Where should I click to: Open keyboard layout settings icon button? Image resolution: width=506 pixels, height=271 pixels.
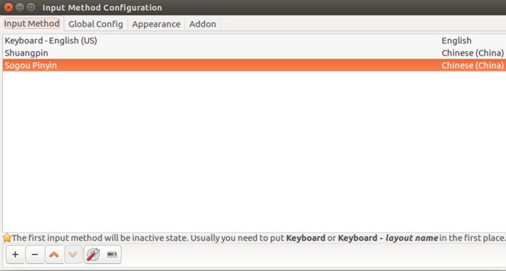click(x=112, y=254)
